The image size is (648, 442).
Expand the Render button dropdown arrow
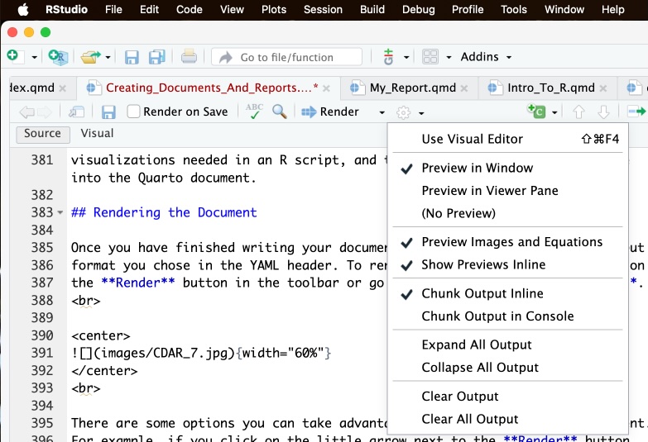[x=382, y=112]
